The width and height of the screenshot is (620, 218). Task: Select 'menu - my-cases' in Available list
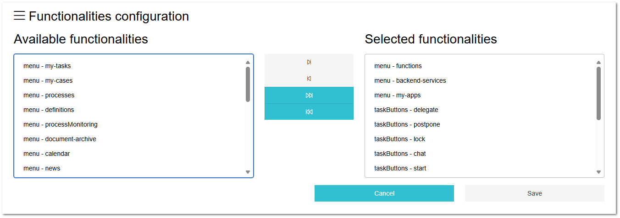click(x=130, y=80)
